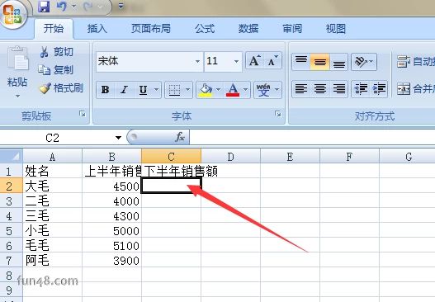Open the 页面布局 ribbon tab
The width and height of the screenshot is (435, 302).
point(151,29)
